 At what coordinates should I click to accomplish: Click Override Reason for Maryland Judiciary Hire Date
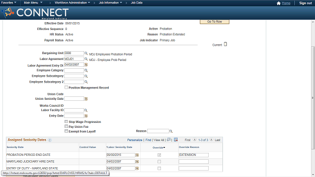click(x=193, y=162)
